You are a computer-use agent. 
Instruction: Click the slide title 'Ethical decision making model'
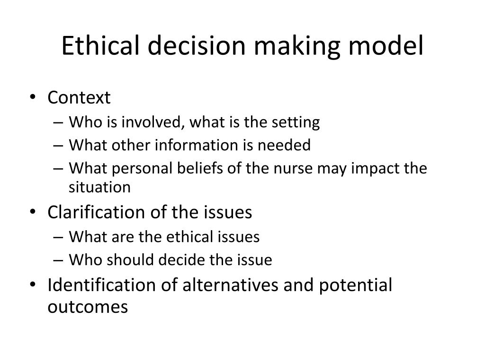[242, 46]
